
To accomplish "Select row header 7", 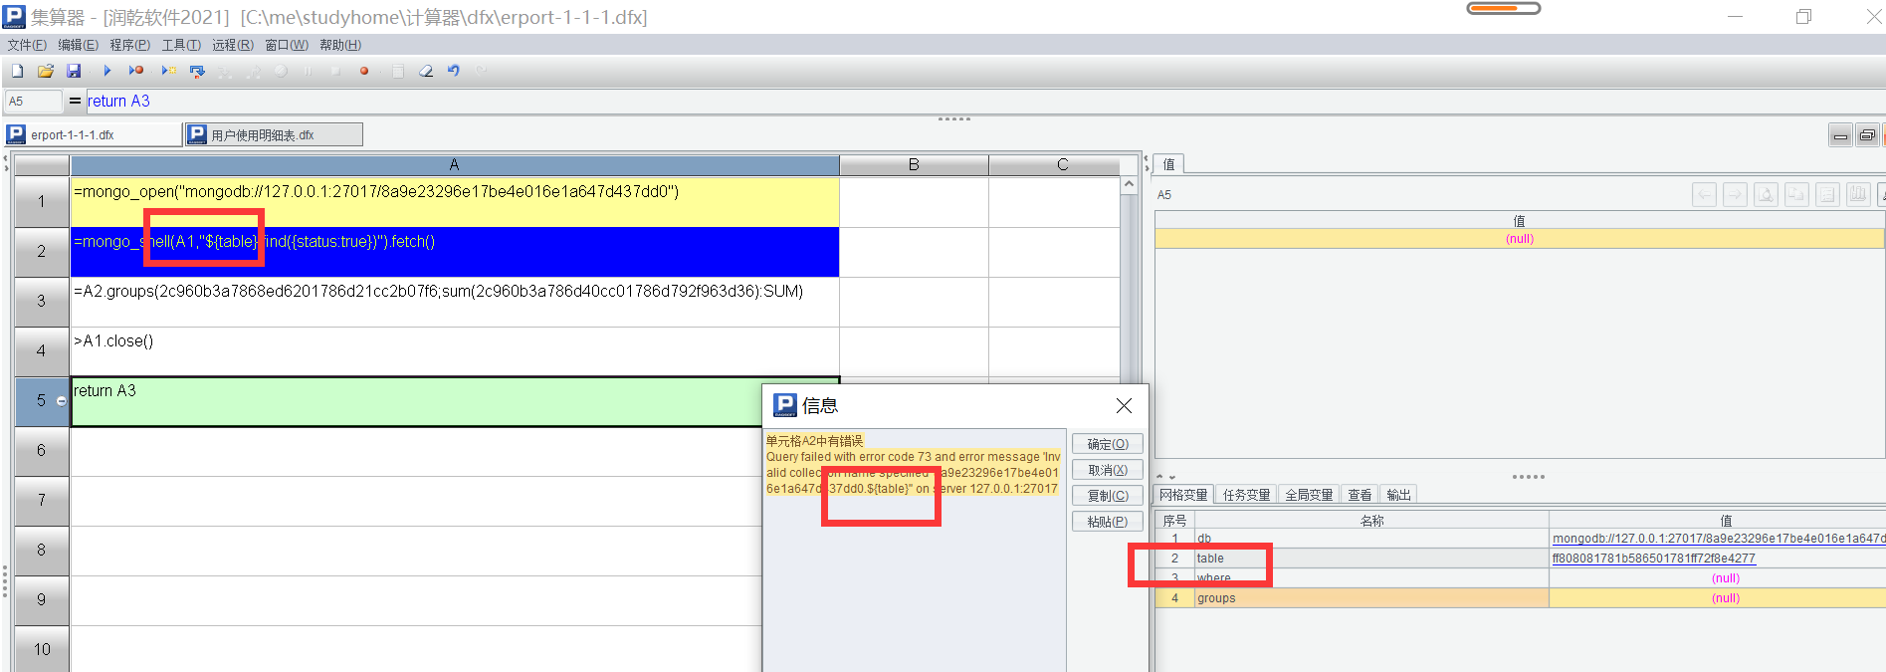I will [x=42, y=501].
